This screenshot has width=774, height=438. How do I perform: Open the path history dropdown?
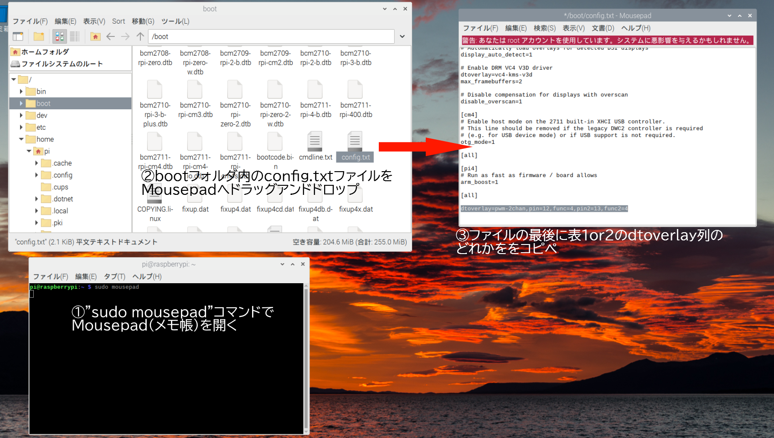[402, 36]
